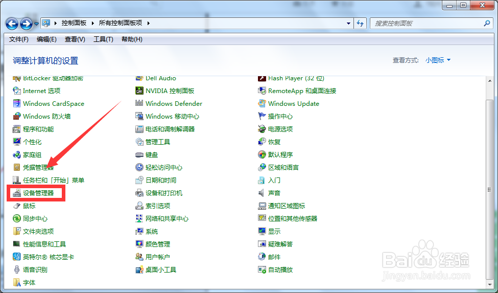This screenshot has width=498, height=293.
Task: Expand the arrow after 所有控制面板项 breadcrumb
Action: (148, 23)
